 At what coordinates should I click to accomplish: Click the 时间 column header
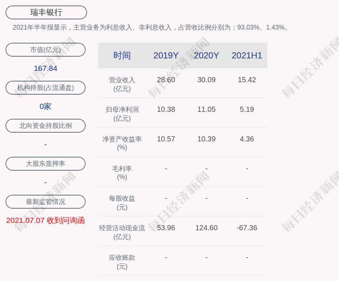coord(122,56)
